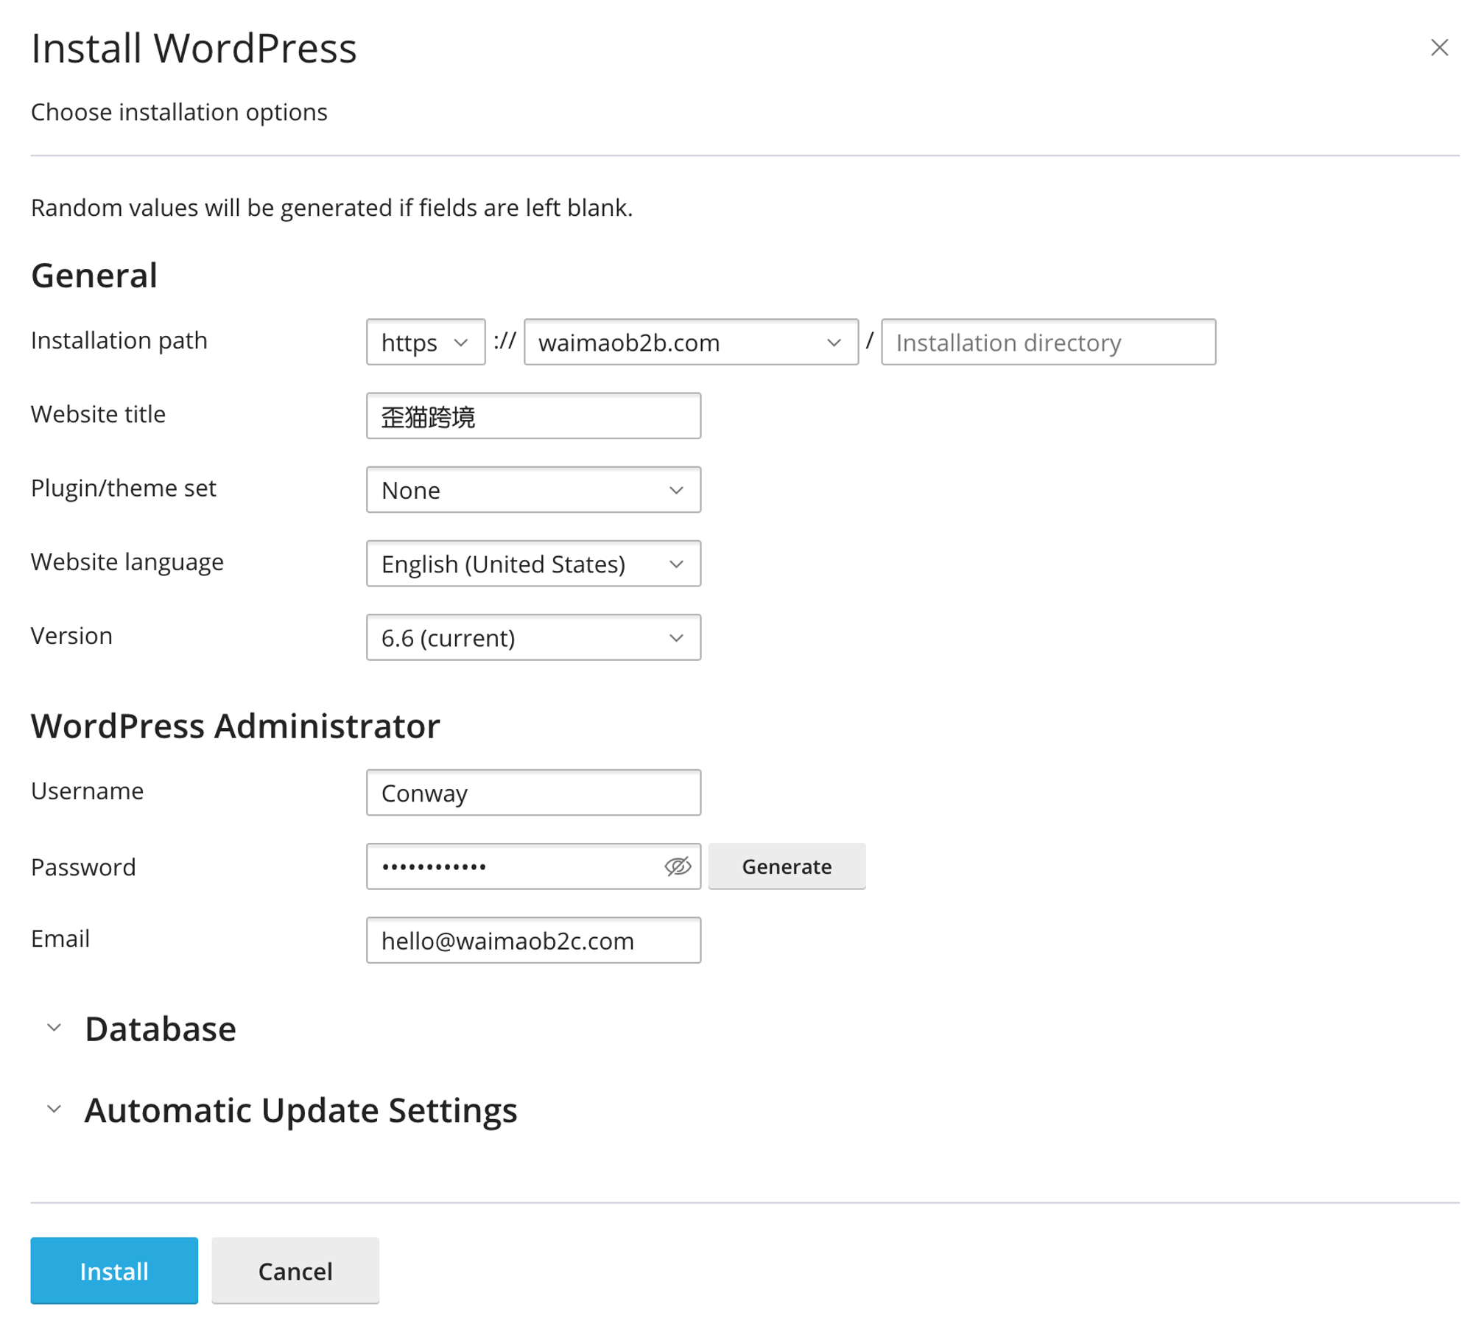Click the Username field containing Conway

(533, 793)
